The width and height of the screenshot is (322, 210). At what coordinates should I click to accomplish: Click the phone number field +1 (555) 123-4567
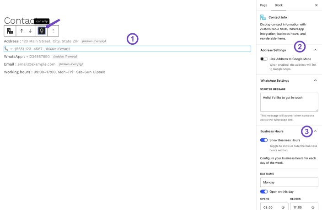pos(26,49)
